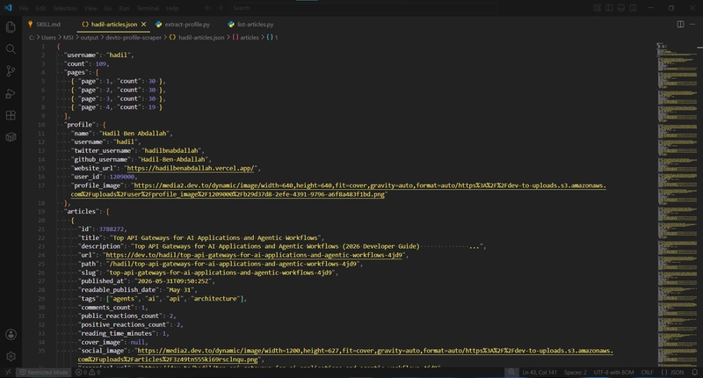Open the Run and Debug view
703x378 pixels.
click(x=11, y=93)
